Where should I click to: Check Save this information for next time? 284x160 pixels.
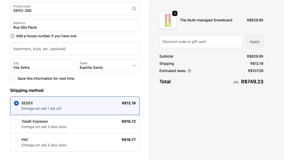[13, 78]
